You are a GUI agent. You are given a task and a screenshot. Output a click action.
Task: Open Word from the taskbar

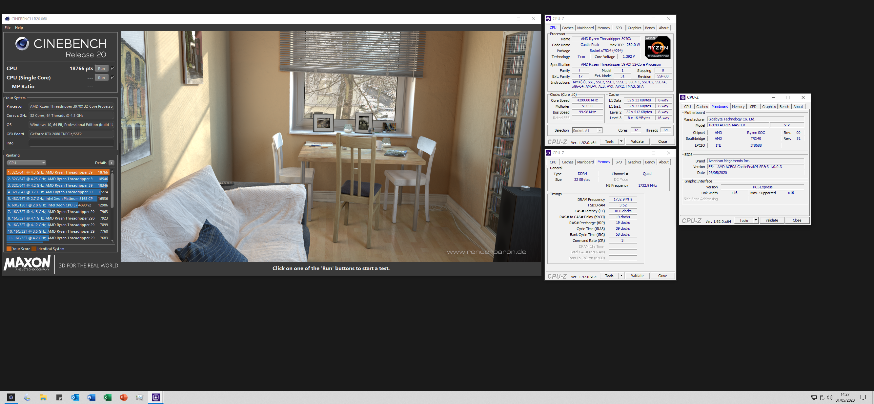tap(91, 397)
